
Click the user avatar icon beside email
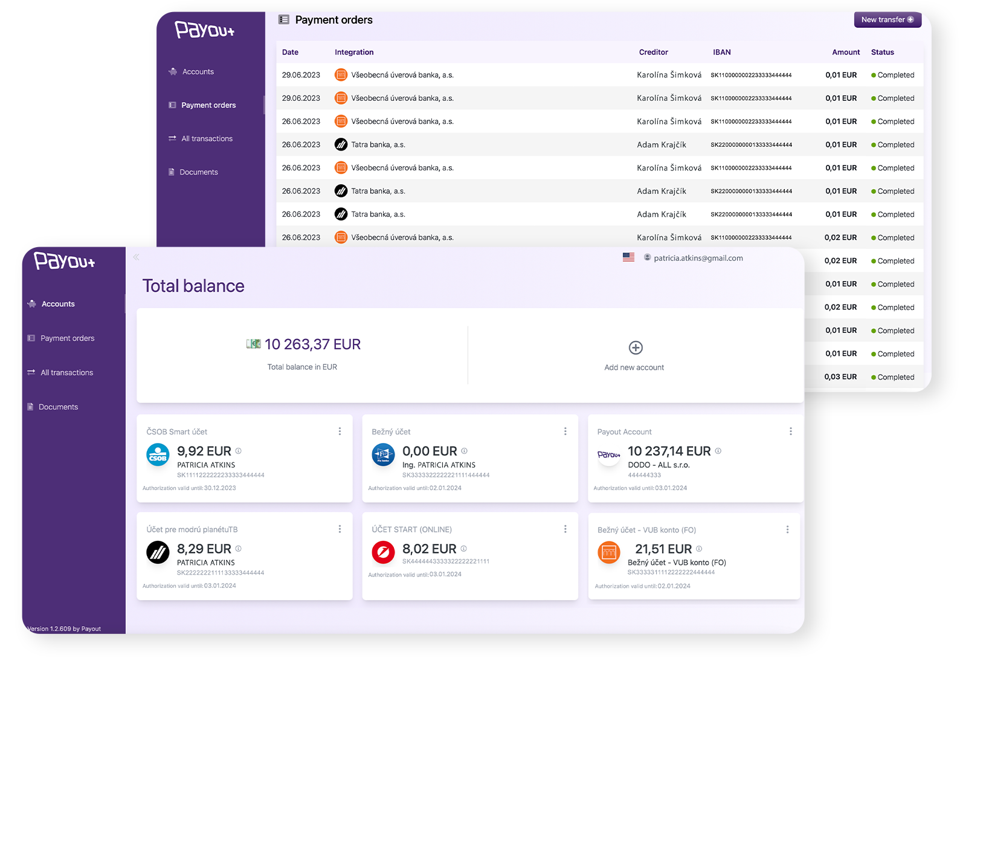click(x=647, y=257)
